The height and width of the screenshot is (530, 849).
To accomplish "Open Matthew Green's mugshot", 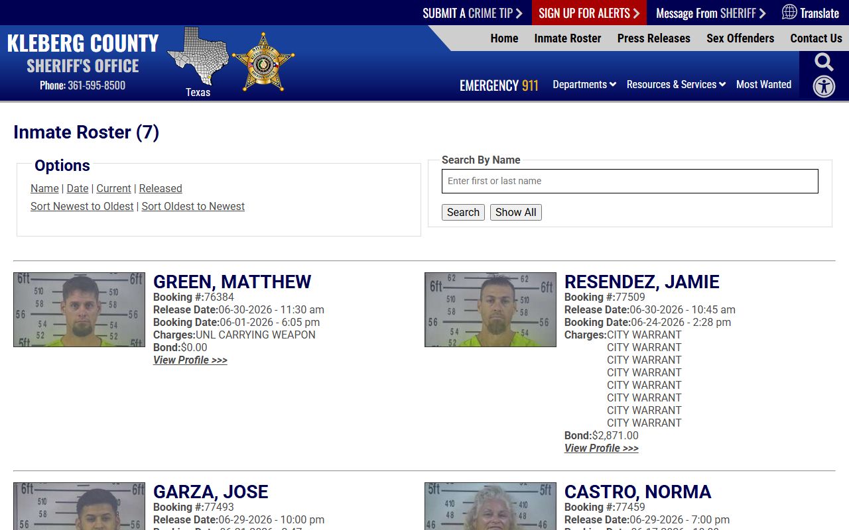I will [x=79, y=309].
